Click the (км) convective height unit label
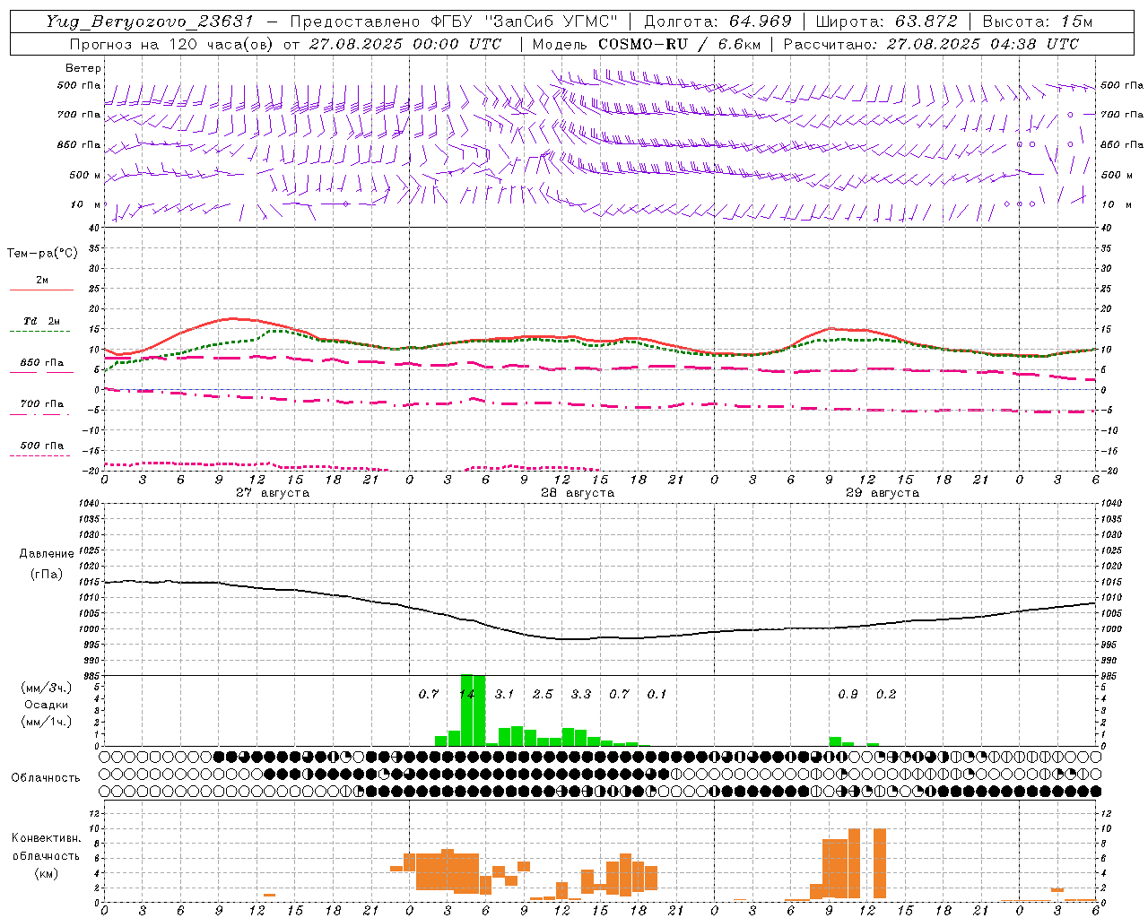Screen dimensions: 1148x918 pyautogui.click(x=46, y=872)
